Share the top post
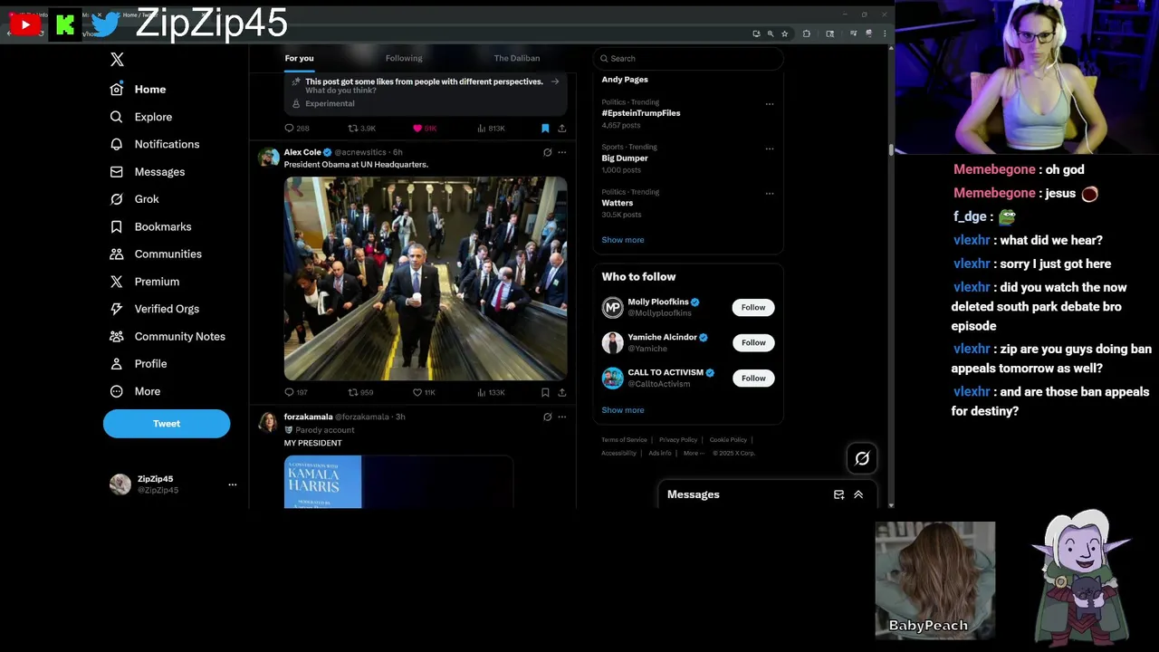Viewport: 1159px width, 652px height. (x=562, y=129)
